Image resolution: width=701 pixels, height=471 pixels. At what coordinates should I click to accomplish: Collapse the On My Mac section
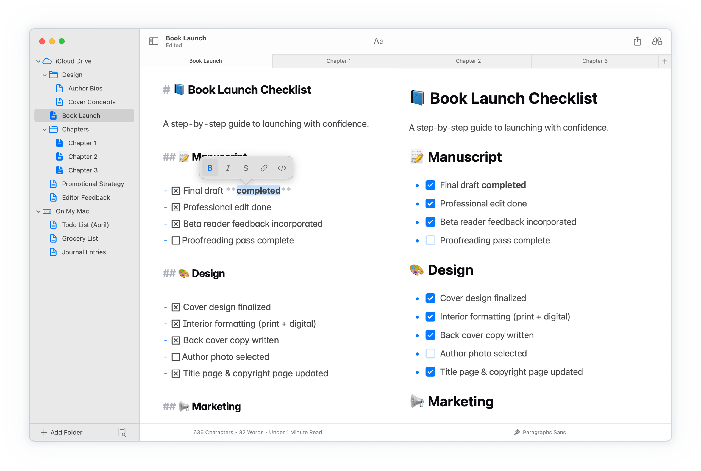pos(38,211)
